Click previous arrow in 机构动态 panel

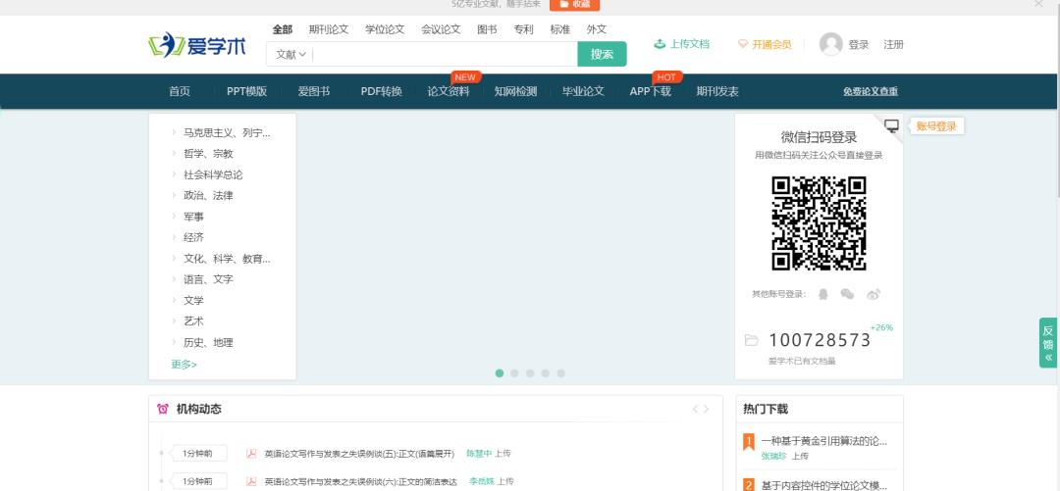tap(695, 409)
